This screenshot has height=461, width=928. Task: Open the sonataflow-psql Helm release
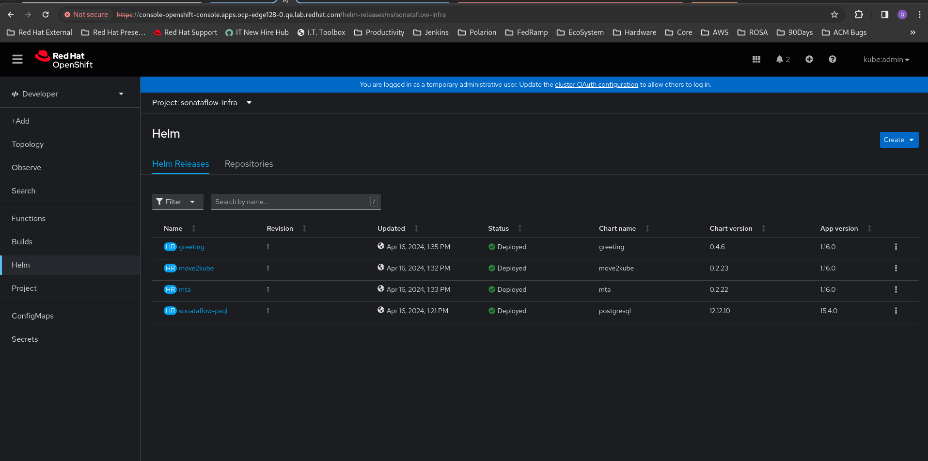pyautogui.click(x=203, y=311)
